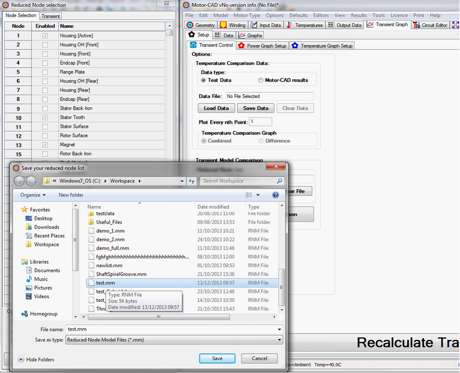Select the Power Graph Setup tab
Viewport: 460px width, 373px height.
pyautogui.click(x=262, y=46)
